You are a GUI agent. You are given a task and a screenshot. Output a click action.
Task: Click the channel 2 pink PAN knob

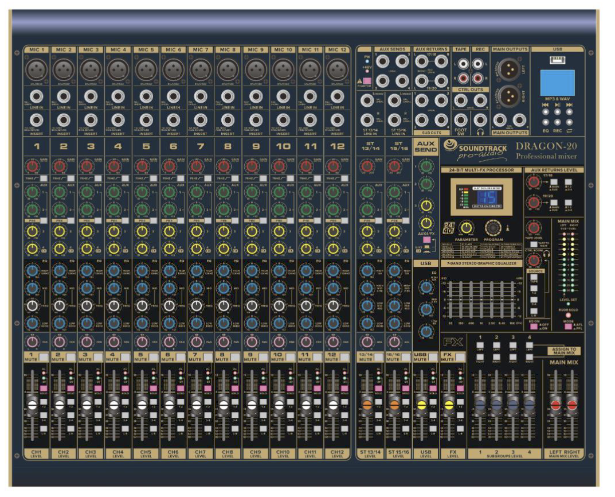(x=60, y=341)
